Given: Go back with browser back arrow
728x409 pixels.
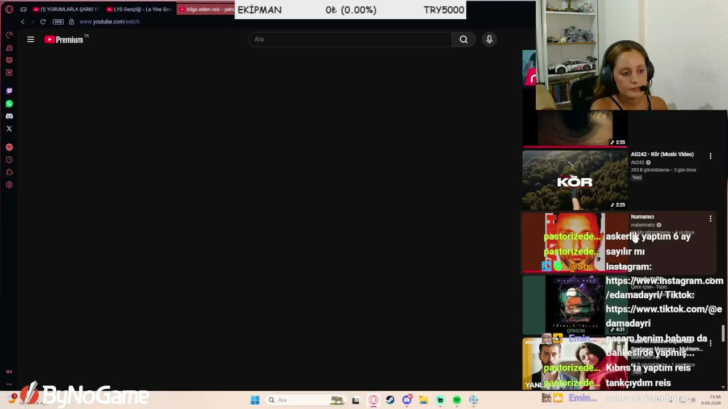Looking at the screenshot, I should tap(23, 22).
